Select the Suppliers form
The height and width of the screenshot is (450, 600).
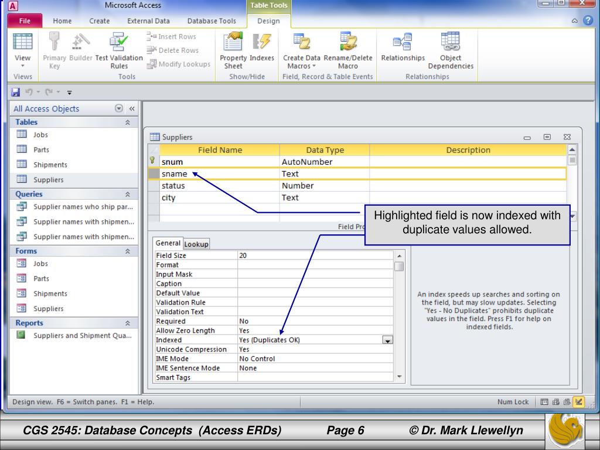pyautogui.click(x=74, y=308)
